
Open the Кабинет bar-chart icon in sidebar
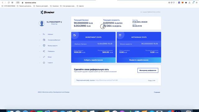pyautogui.click(x=44, y=34)
